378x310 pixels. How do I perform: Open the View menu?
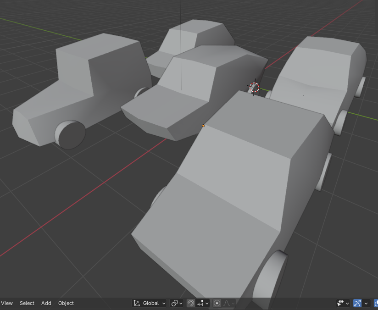tap(7, 303)
